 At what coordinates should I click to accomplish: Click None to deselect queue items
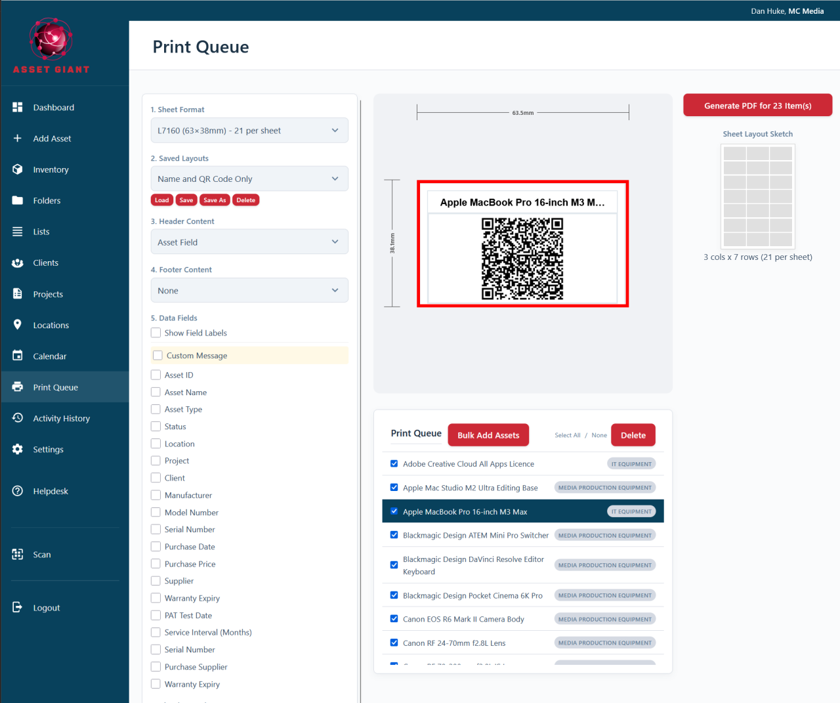click(x=599, y=435)
